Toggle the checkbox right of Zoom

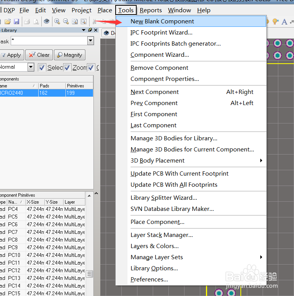pyautogui.click(x=91, y=67)
